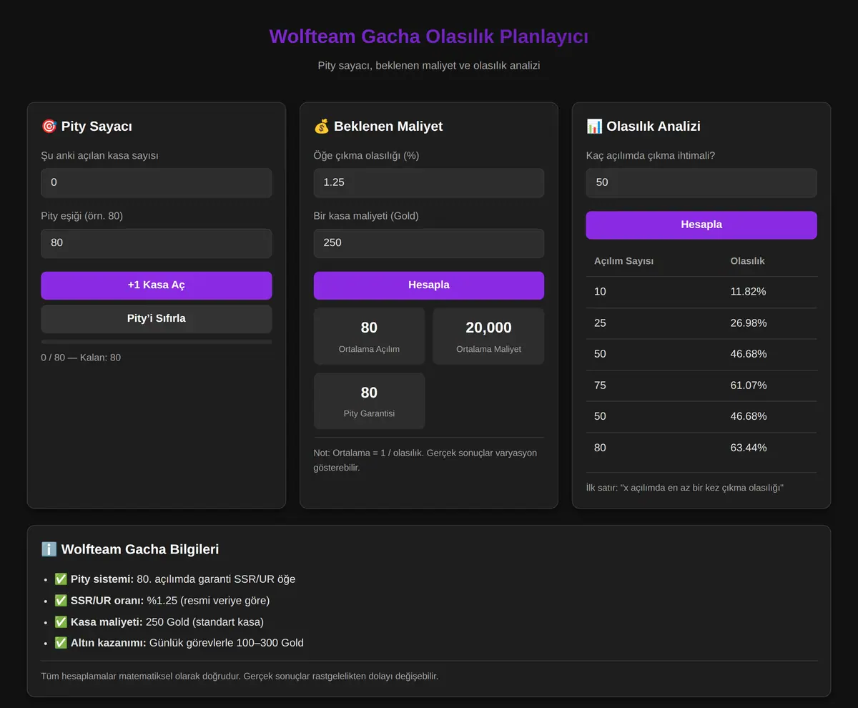Click the info icon beside Wolfteam Gacha Bilgileri
Image resolution: width=858 pixels, height=708 pixels.
49,549
